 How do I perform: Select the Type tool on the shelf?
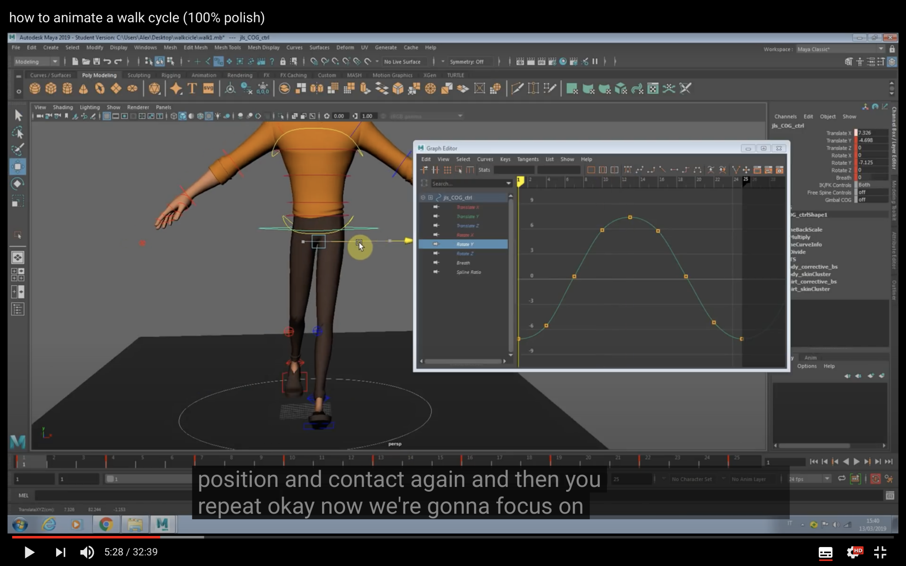click(192, 88)
